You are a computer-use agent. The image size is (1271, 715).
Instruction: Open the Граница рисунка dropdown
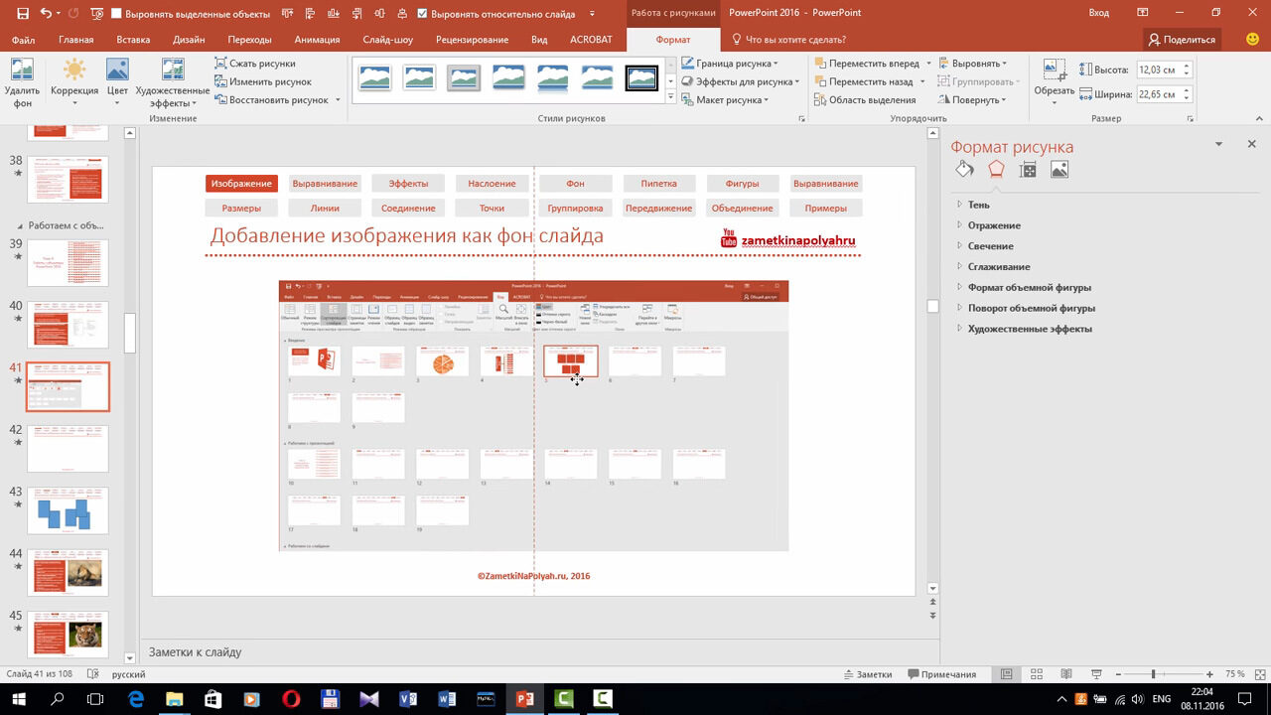click(733, 64)
